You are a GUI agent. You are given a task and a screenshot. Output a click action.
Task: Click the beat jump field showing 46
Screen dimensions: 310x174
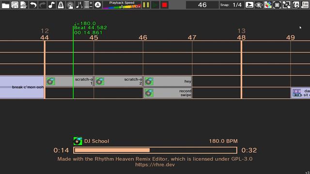pyautogui.click(x=202, y=5)
